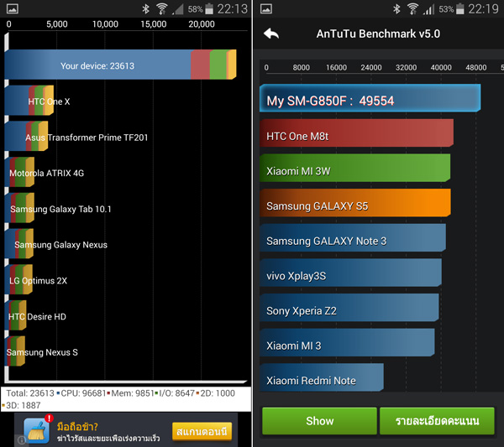Tap the 53% battery indicator
This screenshot has height=447, width=504.
click(x=452, y=9)
